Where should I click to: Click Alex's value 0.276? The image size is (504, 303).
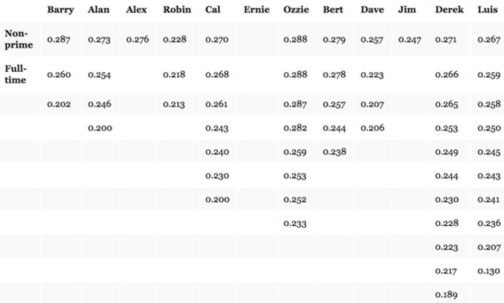(x=137, y=40)
